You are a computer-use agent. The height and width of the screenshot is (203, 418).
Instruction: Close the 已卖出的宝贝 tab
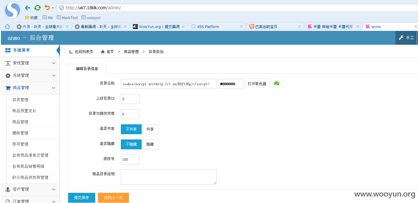point(299,27)
